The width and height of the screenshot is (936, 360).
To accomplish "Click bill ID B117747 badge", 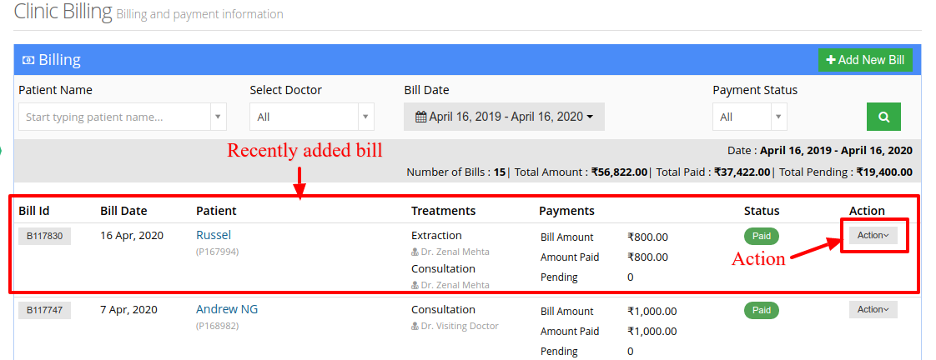I will (45, 310).
